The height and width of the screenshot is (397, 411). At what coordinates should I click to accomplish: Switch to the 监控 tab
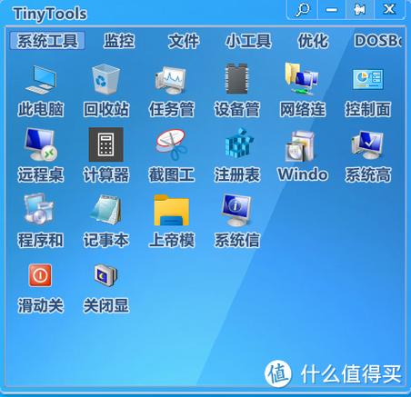click(x=119, y=41)
